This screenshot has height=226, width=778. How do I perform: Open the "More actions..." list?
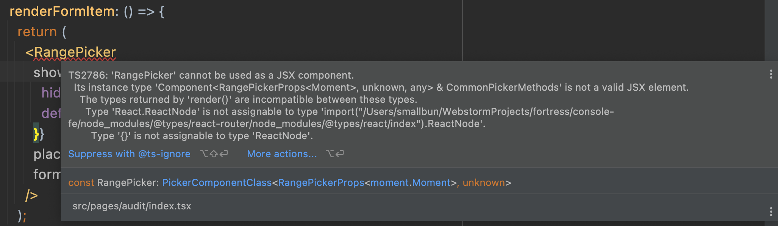[282, 154]
